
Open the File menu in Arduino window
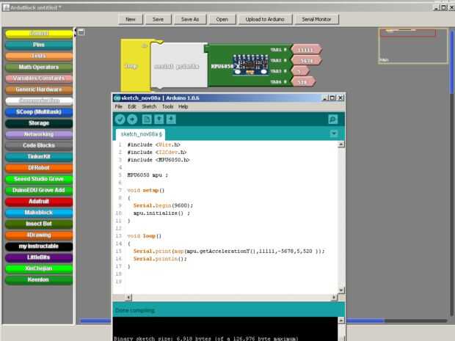pyautogui.click(x=118, y=107)
